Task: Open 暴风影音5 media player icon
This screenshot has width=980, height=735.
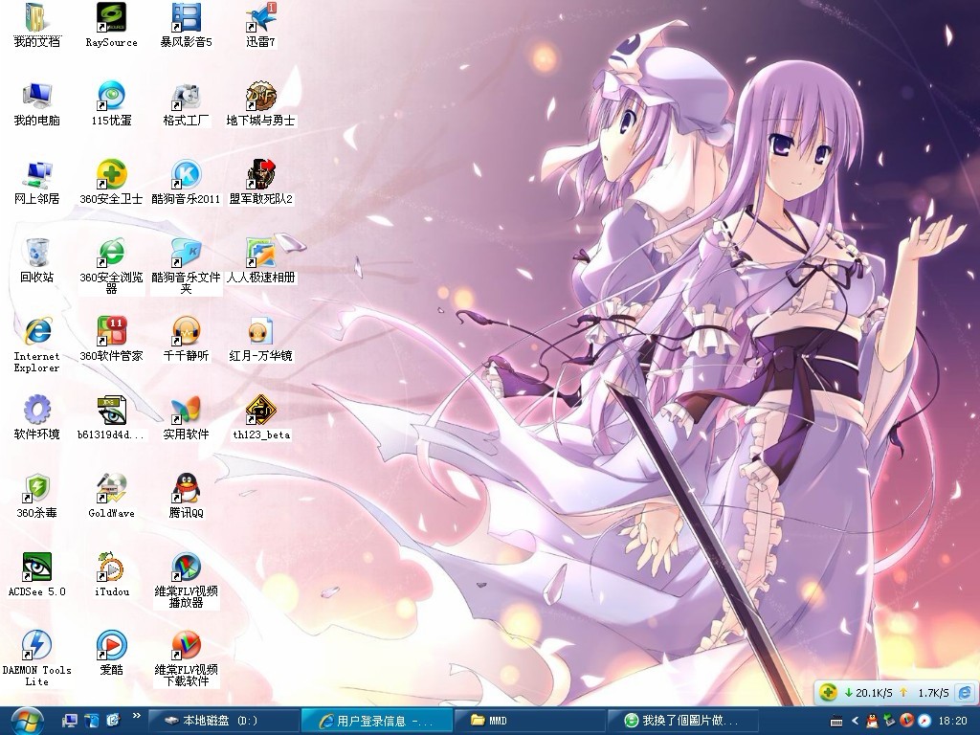Action: tap(186, 18)
